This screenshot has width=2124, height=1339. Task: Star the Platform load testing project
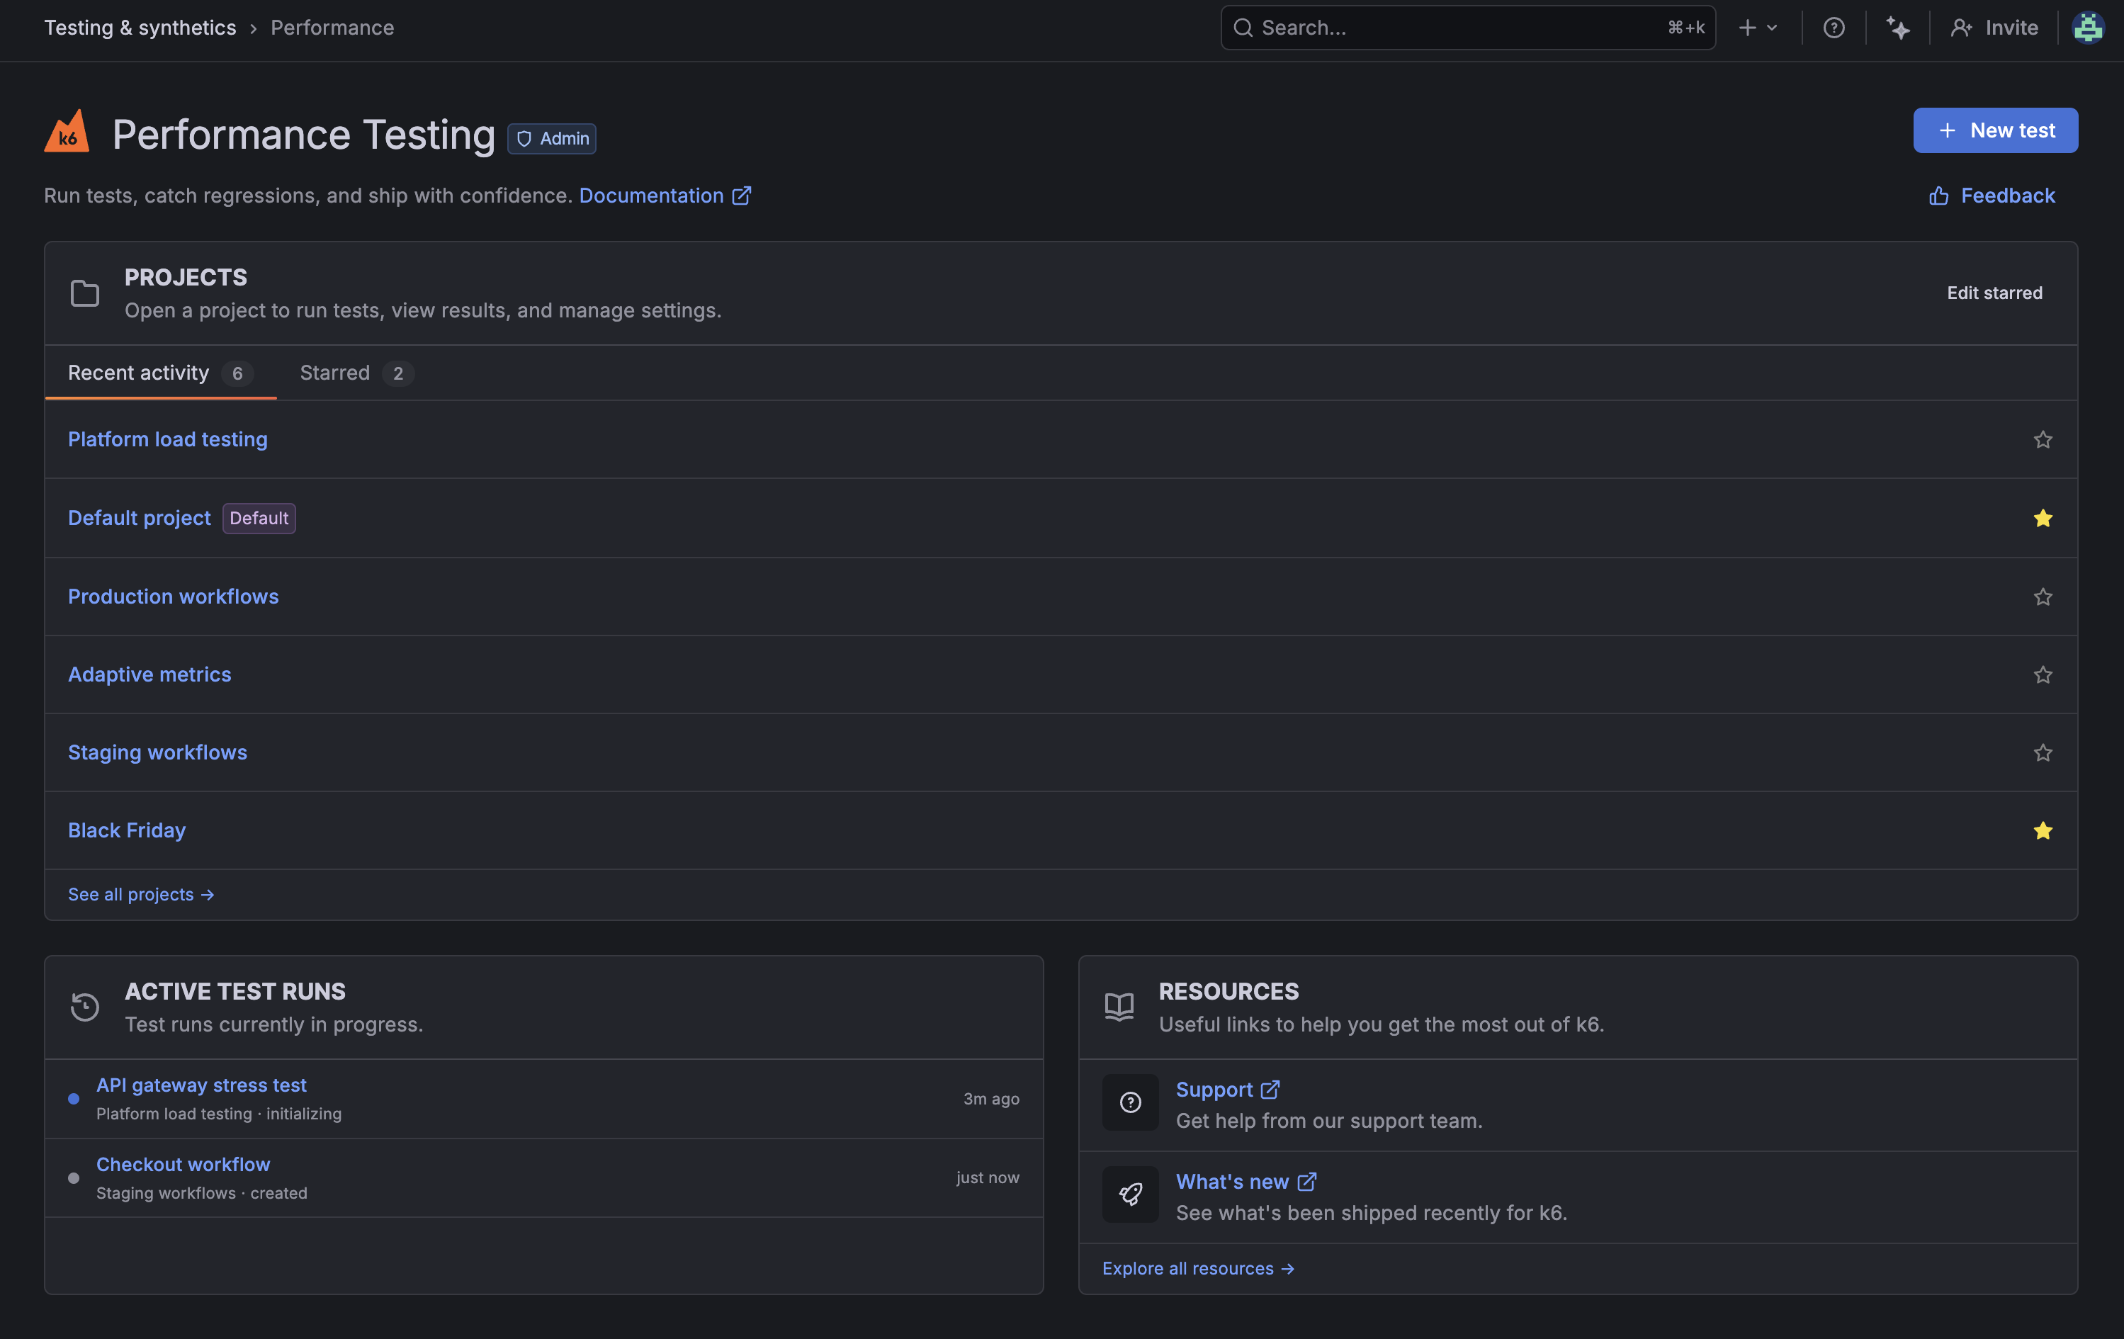point(2043,439)
